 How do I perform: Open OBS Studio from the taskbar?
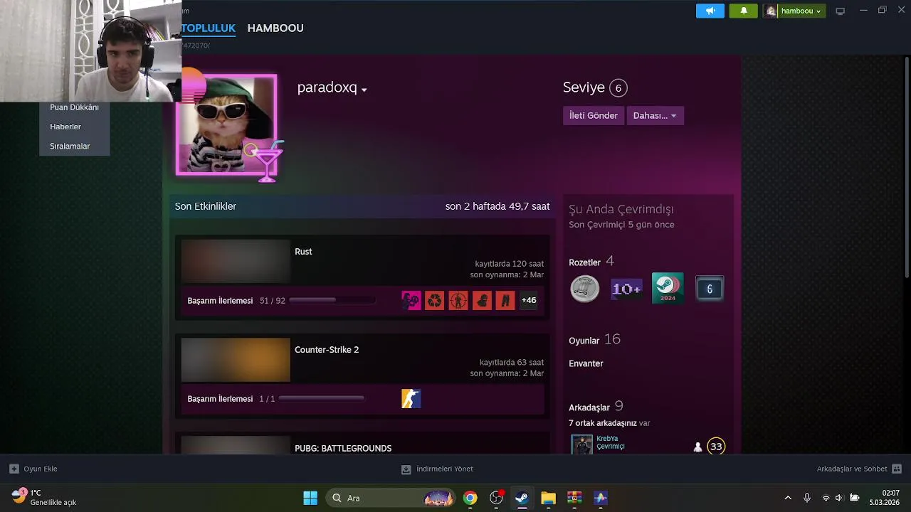click(x=496, y=498)
